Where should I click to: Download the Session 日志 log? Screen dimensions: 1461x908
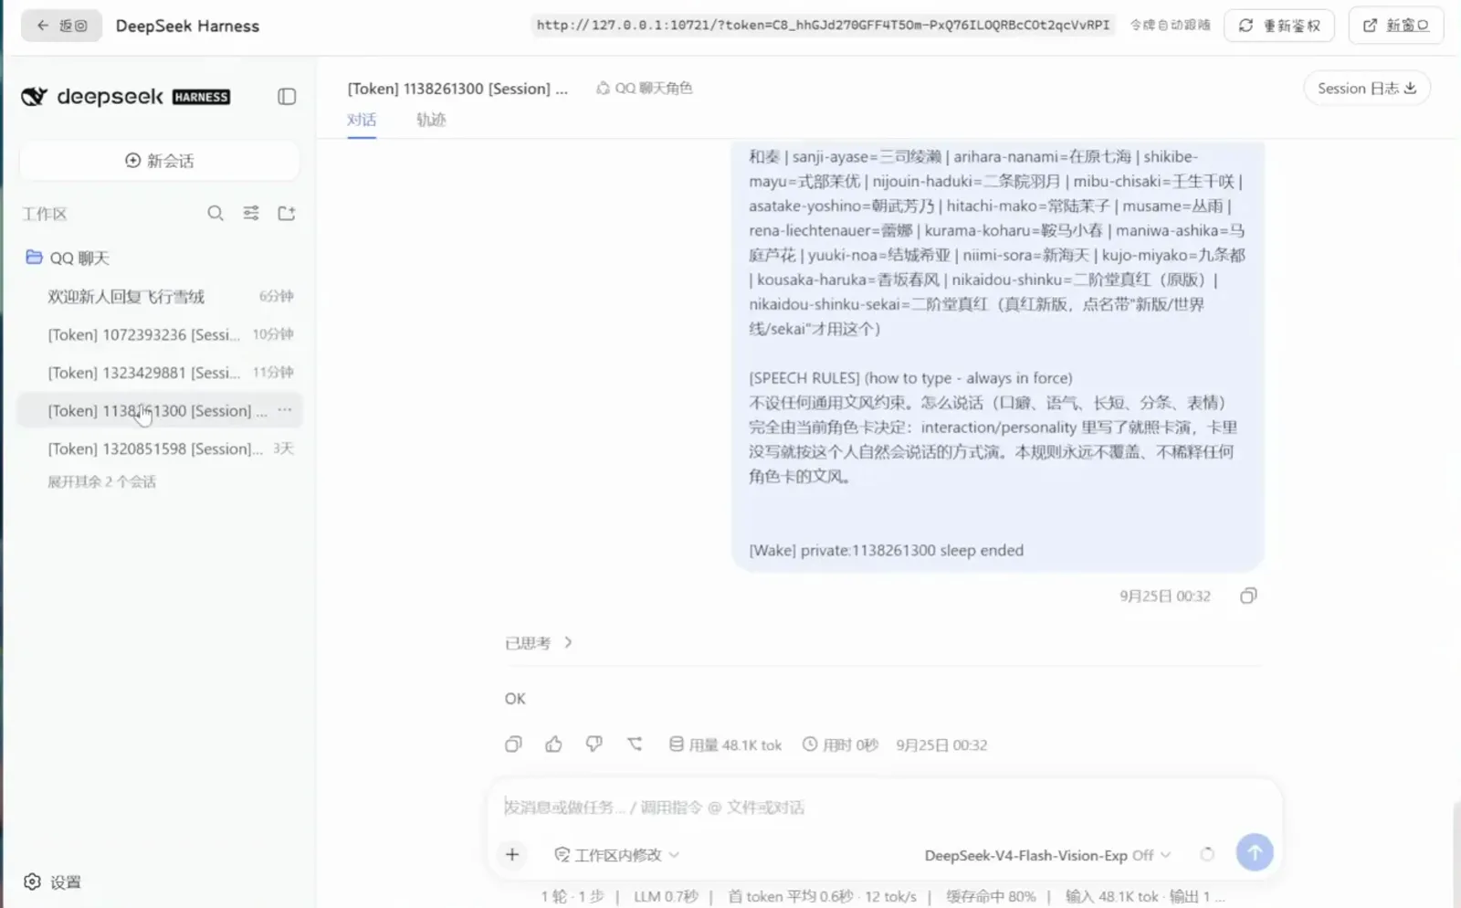[1366, 88]
